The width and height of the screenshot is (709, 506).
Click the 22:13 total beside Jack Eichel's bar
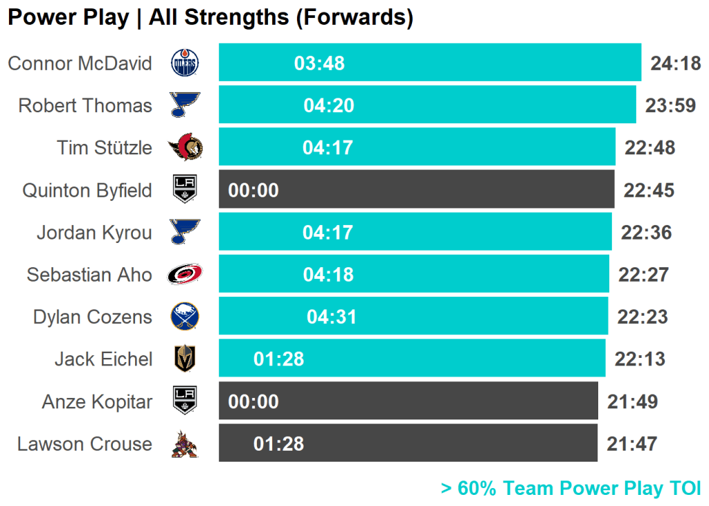click(640, 359)
